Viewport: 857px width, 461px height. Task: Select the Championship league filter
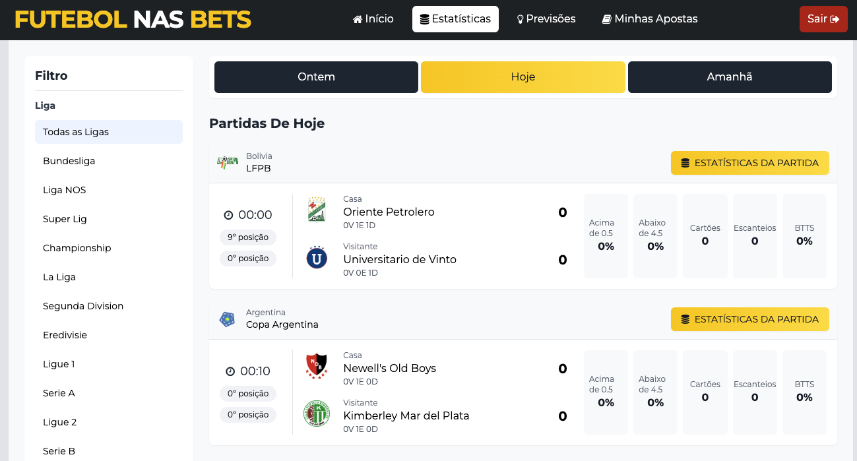[77, 248]
